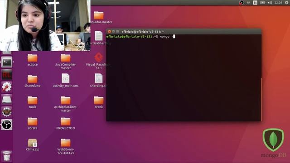Viewport: 290px width, 163px height.
Task: Open the keyboard language indicator
Action: pos(255,3)
